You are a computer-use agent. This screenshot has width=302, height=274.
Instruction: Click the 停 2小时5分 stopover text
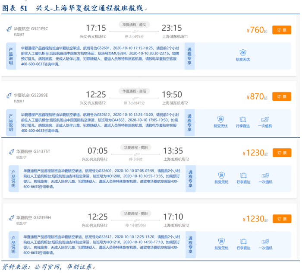click(x=134, y=37)
